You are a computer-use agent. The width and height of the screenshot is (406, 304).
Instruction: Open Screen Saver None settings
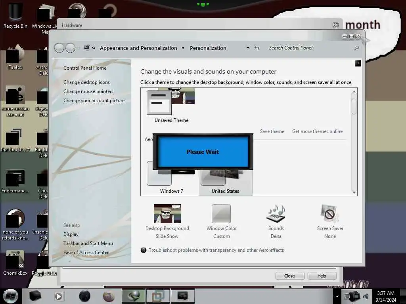click(x=330, y=221)
